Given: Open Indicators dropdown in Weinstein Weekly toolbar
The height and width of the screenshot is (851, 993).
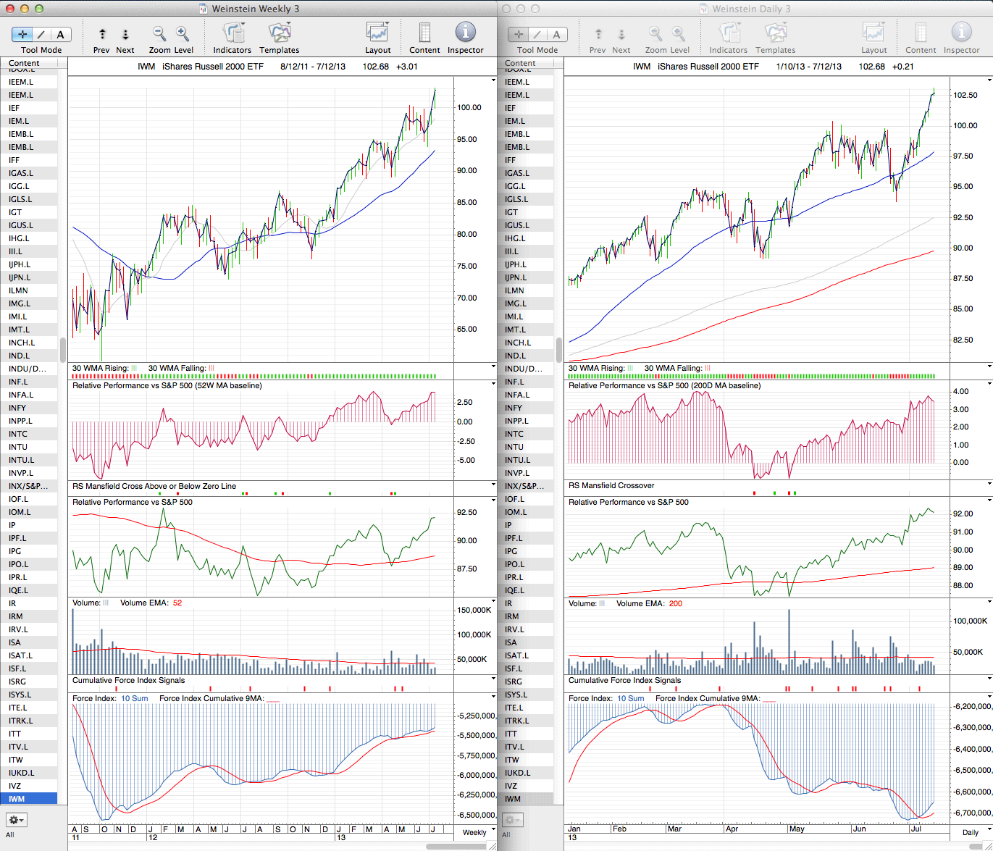Looking at the screenshot, I should [232, 33].
